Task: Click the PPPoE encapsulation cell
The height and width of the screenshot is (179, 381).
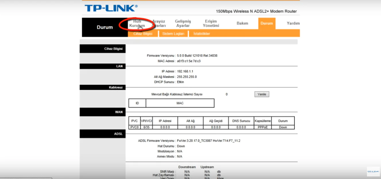Action: point(262,127)
